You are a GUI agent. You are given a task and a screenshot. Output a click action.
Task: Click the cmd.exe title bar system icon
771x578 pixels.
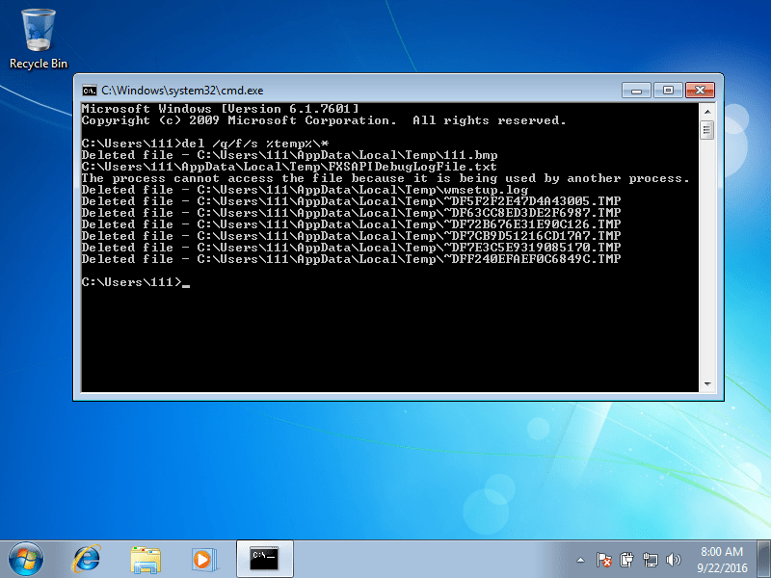89,89
